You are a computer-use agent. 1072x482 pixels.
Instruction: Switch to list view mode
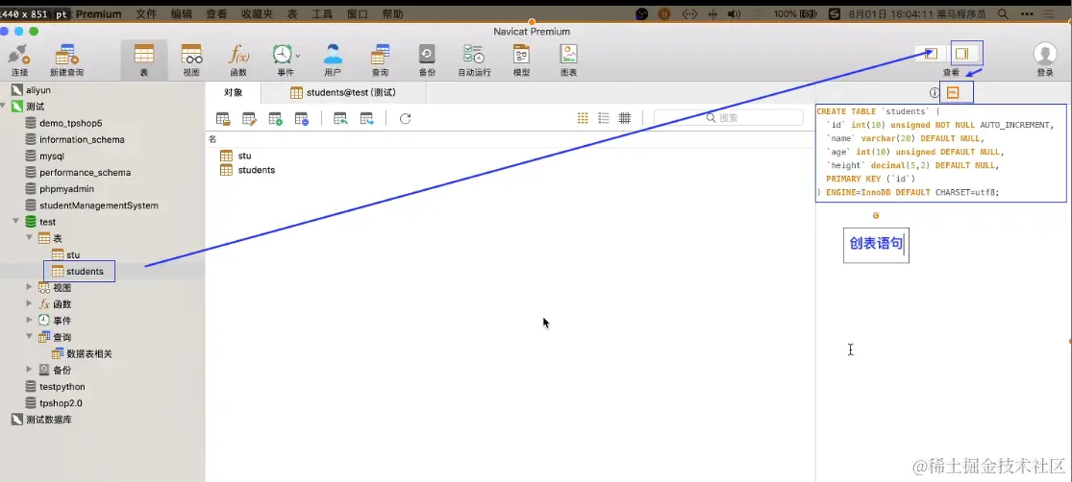604,118
